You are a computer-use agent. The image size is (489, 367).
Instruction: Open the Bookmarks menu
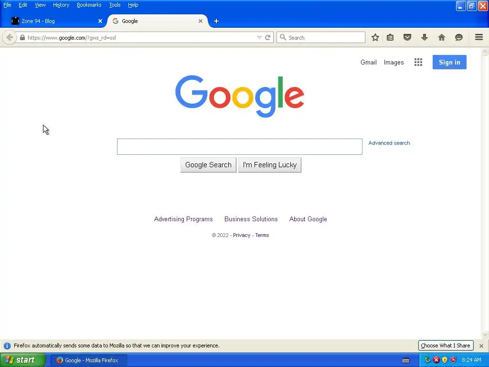(x=89, y=5)
